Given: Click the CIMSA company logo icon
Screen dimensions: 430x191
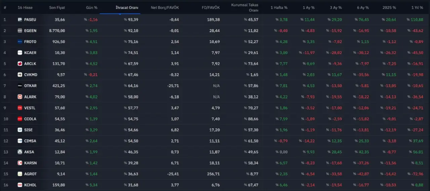Looking at the screenshot, I should coord(20,141).
